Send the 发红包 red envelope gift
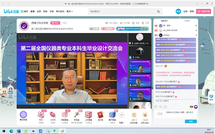Image resolution: width=215 pixels, height=134 pixels. click(x=100, y=115)
